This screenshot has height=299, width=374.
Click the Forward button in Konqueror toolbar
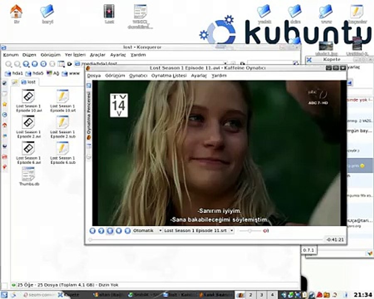pos(17,64)
